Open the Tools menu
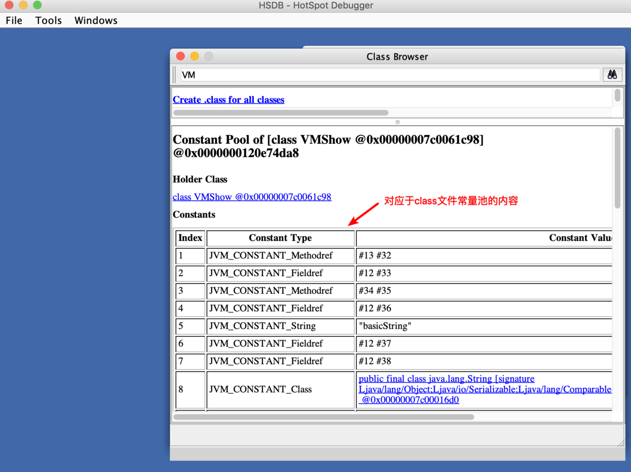Image resolution: width=631 pixels, height=472 pixels. tap(48, 20)
